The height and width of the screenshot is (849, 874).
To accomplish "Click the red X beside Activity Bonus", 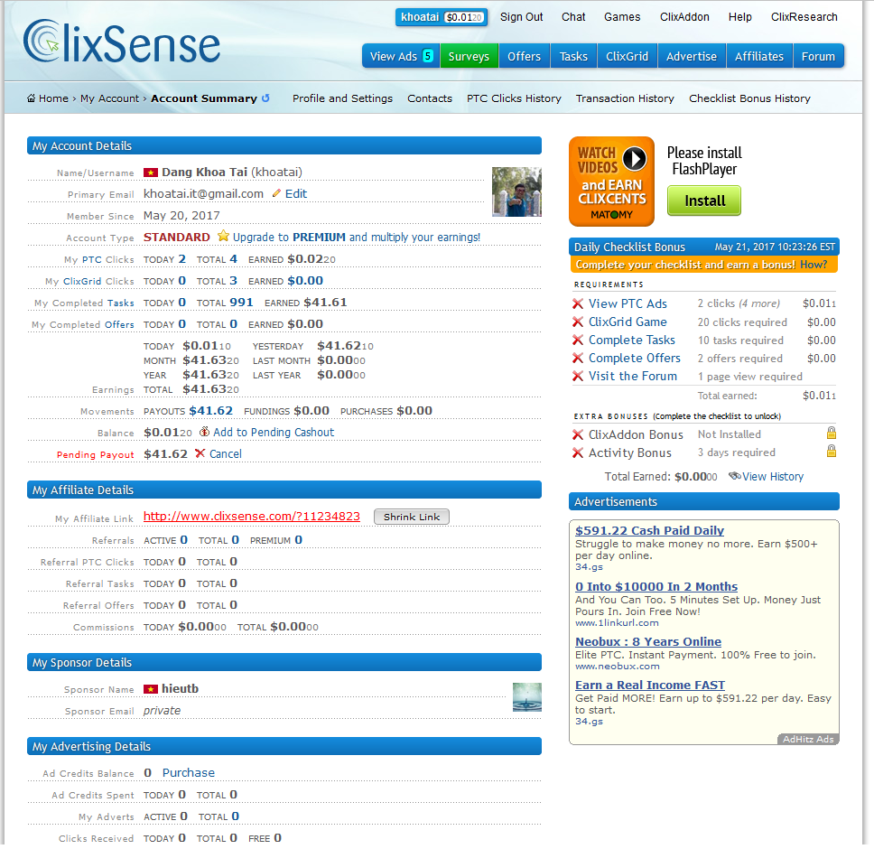I will 578,452.
